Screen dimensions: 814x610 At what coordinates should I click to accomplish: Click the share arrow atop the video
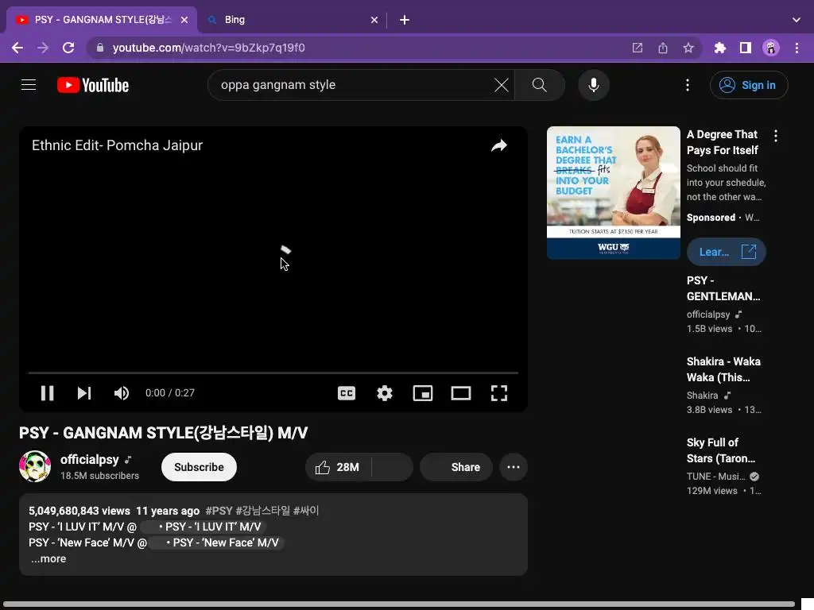click(499, 146)
